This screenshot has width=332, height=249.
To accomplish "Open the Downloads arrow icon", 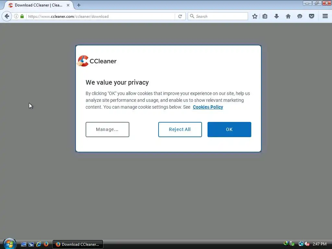I will point(277,16).
